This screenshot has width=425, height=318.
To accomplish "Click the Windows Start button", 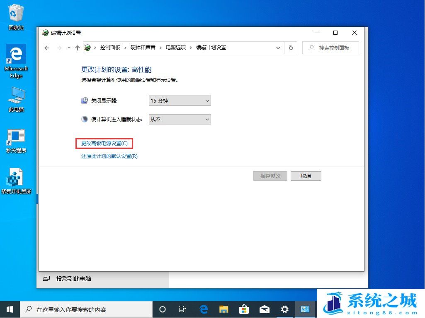I will point(10,309).
